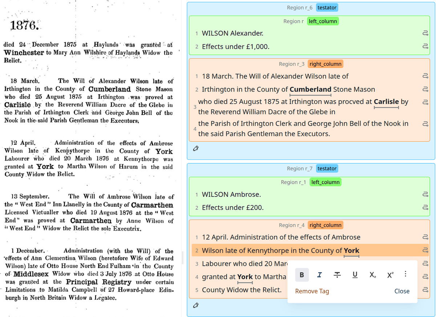Click the pencil edit icon under Region r_3
The width and height of the screenshot is (436, 317).
tap(195, 149)
